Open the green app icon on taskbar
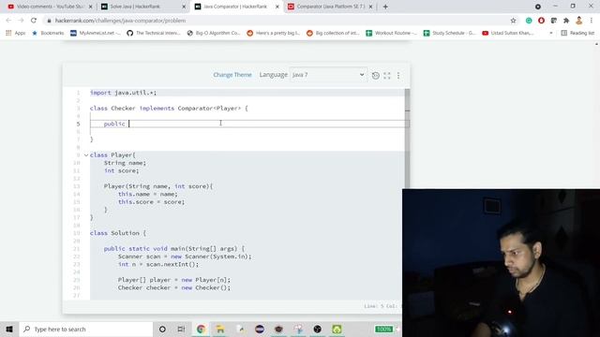The image size is (600, 337). pyautogui.click(x=337, y=329)
